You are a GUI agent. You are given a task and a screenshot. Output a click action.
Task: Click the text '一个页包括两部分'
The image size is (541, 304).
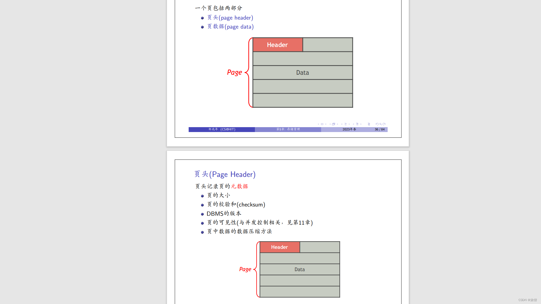click(219, 8)
